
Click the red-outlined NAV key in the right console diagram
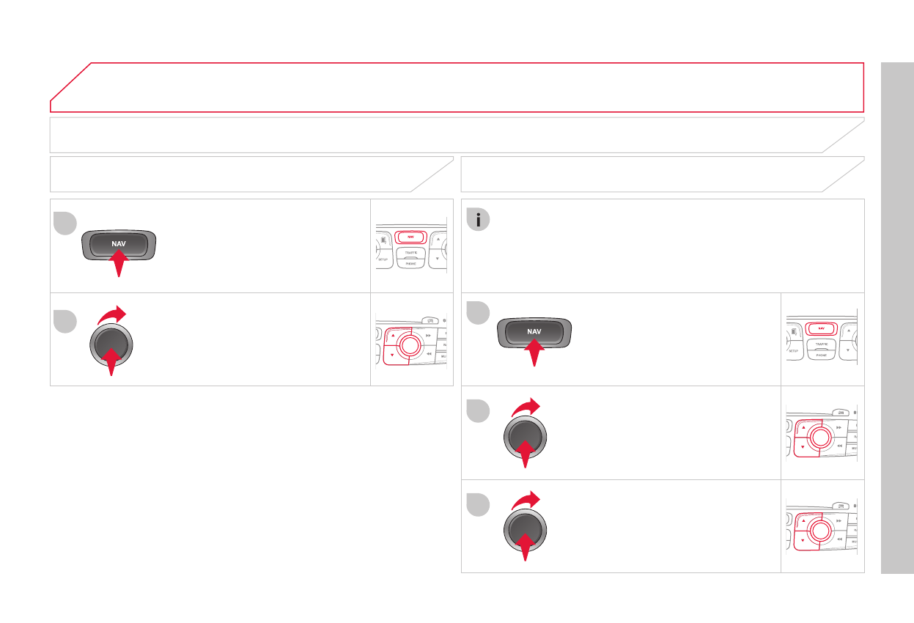(x=821, y=328)
